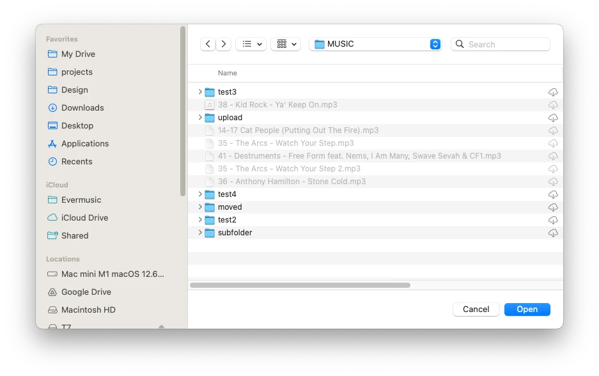Click the forward navigation arrow

(x=224, y=43)
